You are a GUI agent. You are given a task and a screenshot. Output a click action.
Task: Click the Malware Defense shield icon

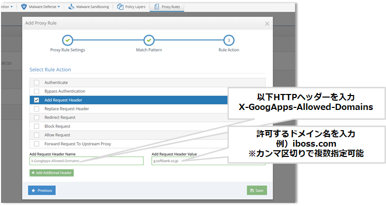(x=24, y=7)
